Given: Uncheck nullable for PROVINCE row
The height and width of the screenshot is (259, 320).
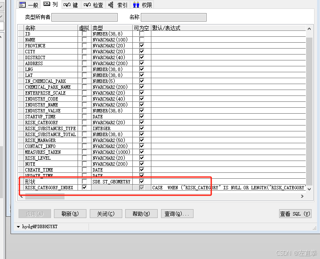Looking at the screenshot, I should [x=142, y=45].
